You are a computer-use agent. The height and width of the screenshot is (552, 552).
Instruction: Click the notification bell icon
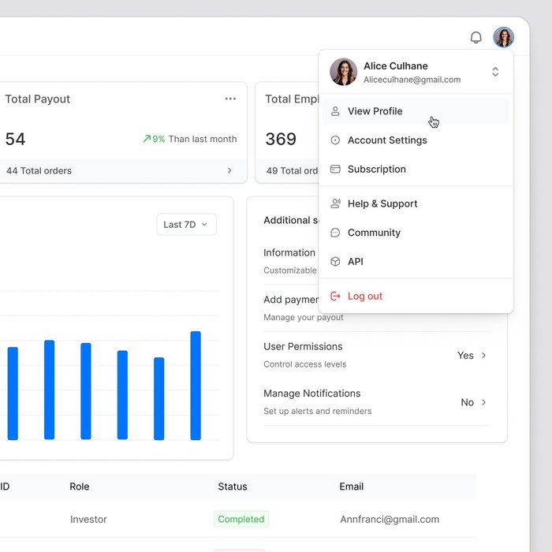click(476, 37)
